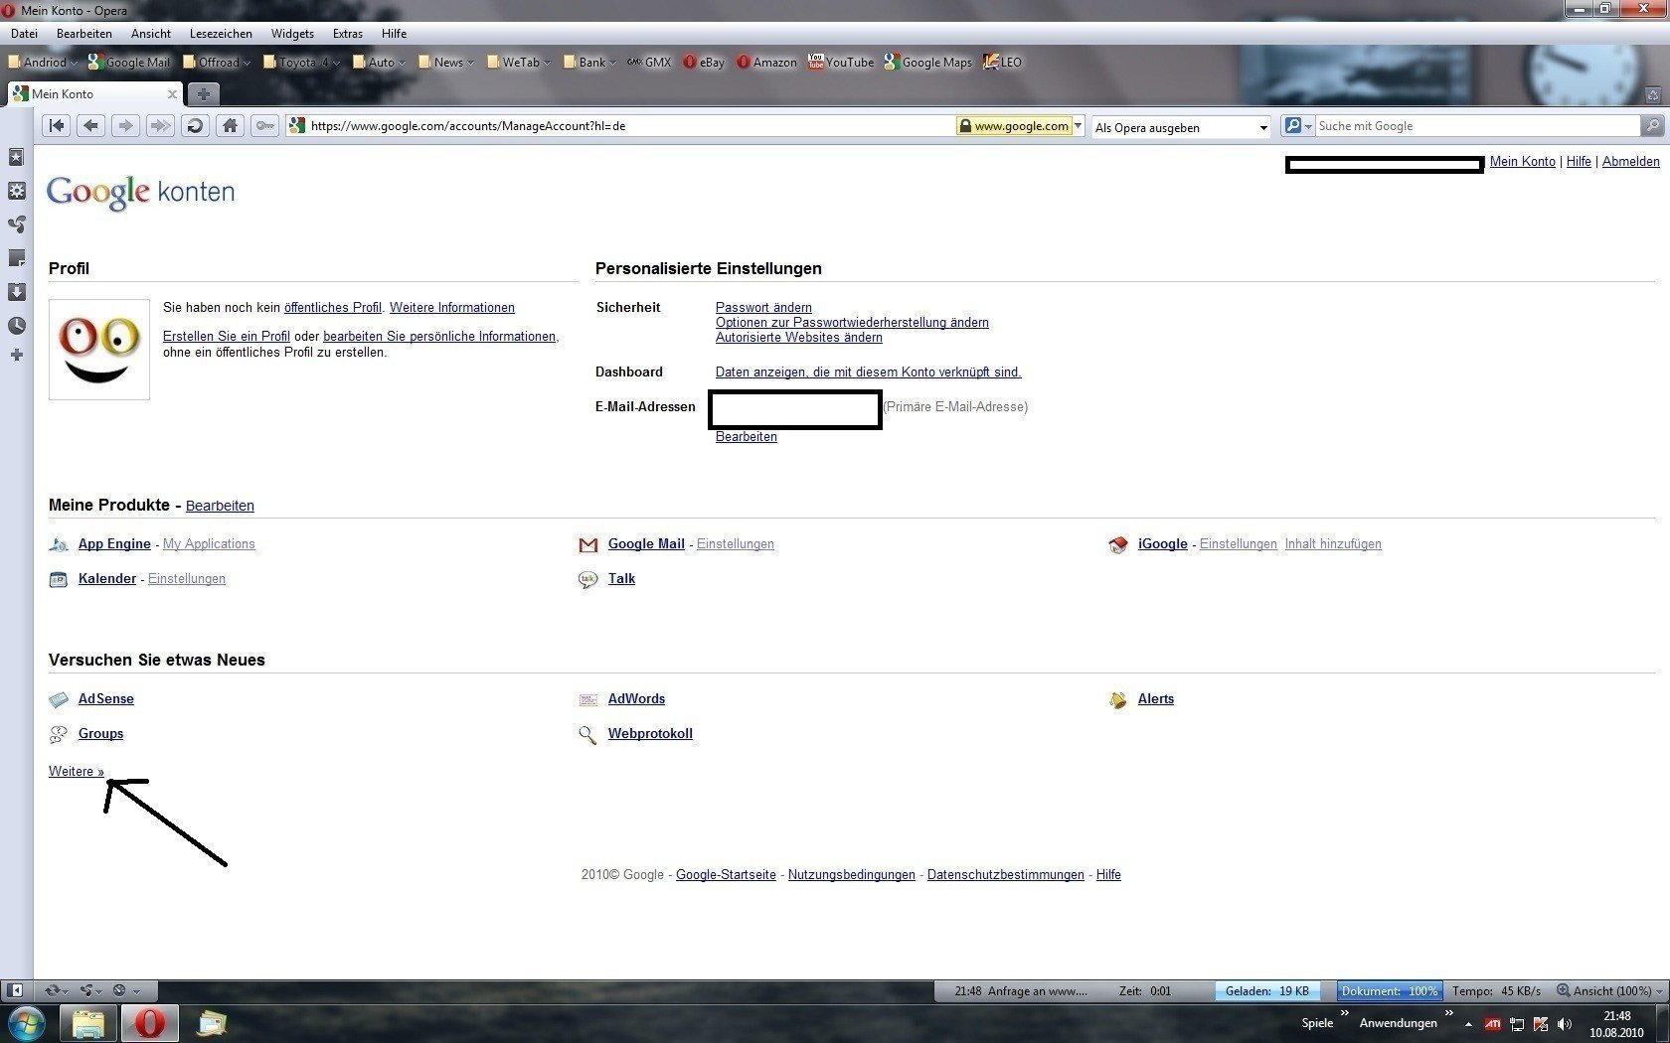The height and width of the screenshot is (1043, 1670).
Task: Select the Mein Konto tab
Action: (94, 94)
